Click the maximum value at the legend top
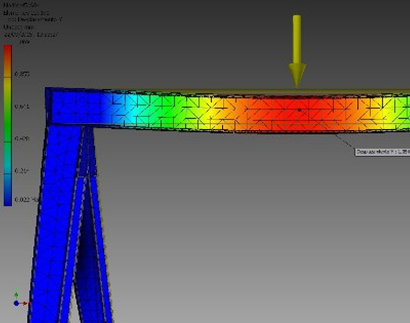 click(24, 42)
